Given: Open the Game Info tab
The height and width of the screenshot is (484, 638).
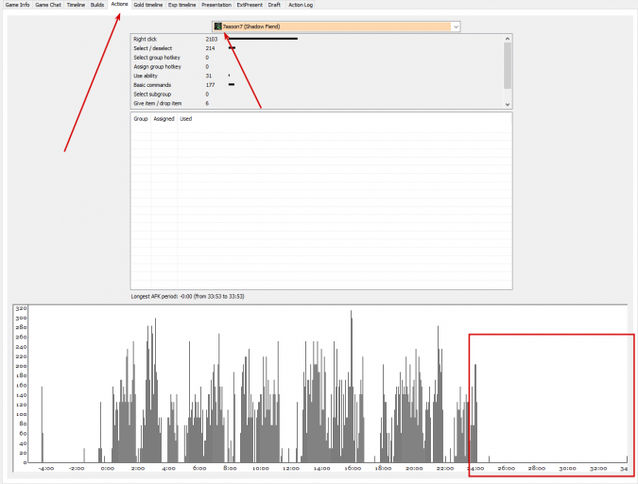Looking at the screenshot, I should [17, 5].
